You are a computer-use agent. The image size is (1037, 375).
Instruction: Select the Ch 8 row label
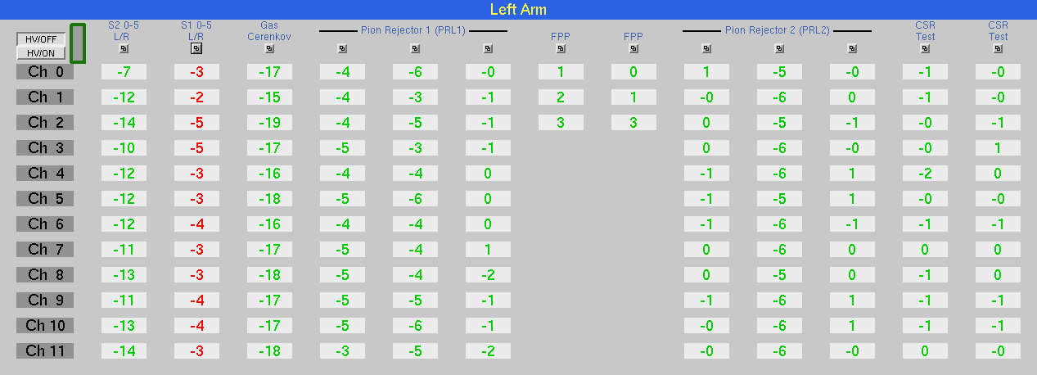[x=45, y=275]
